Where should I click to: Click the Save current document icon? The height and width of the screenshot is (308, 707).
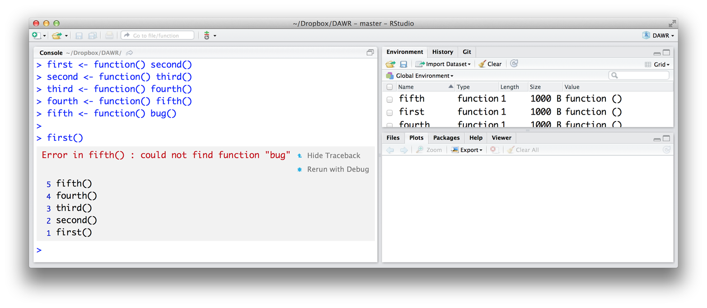[x=79, y=35]
